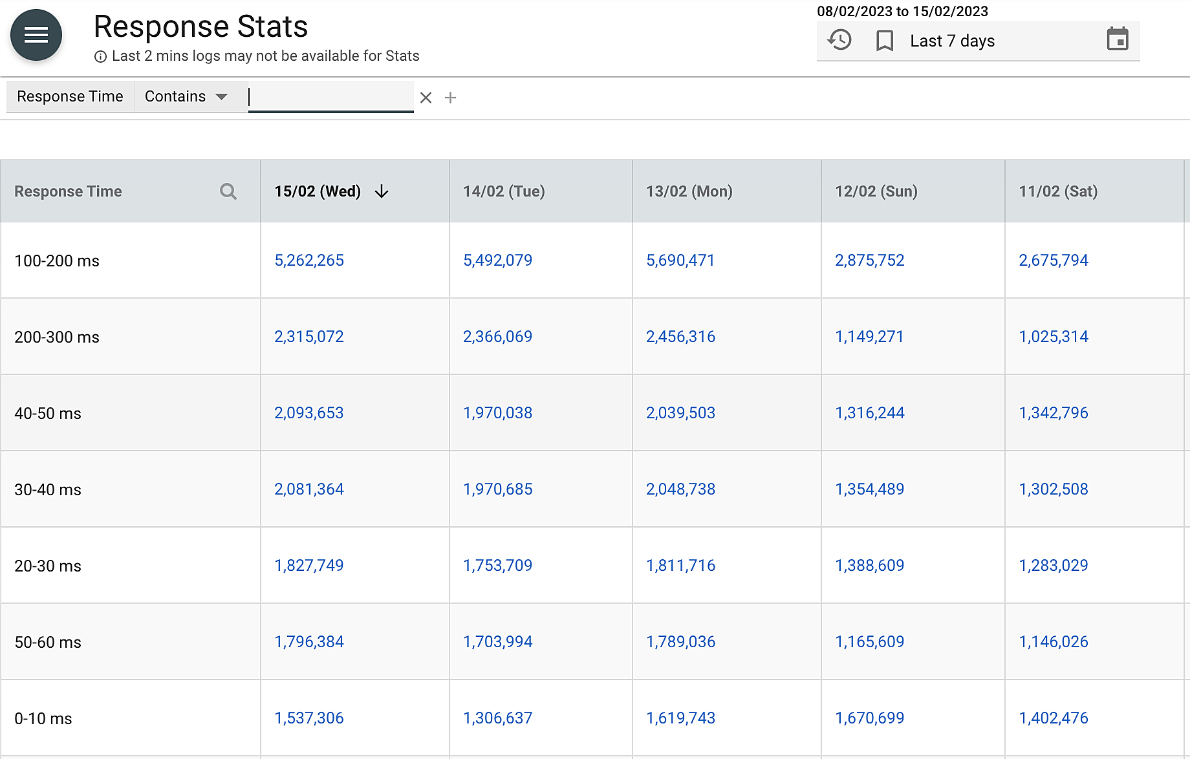The width and height of the screenshot is (1190, 759).
Task: Sort by the 13/02 (Mon) column header
Action: (689, 191)
